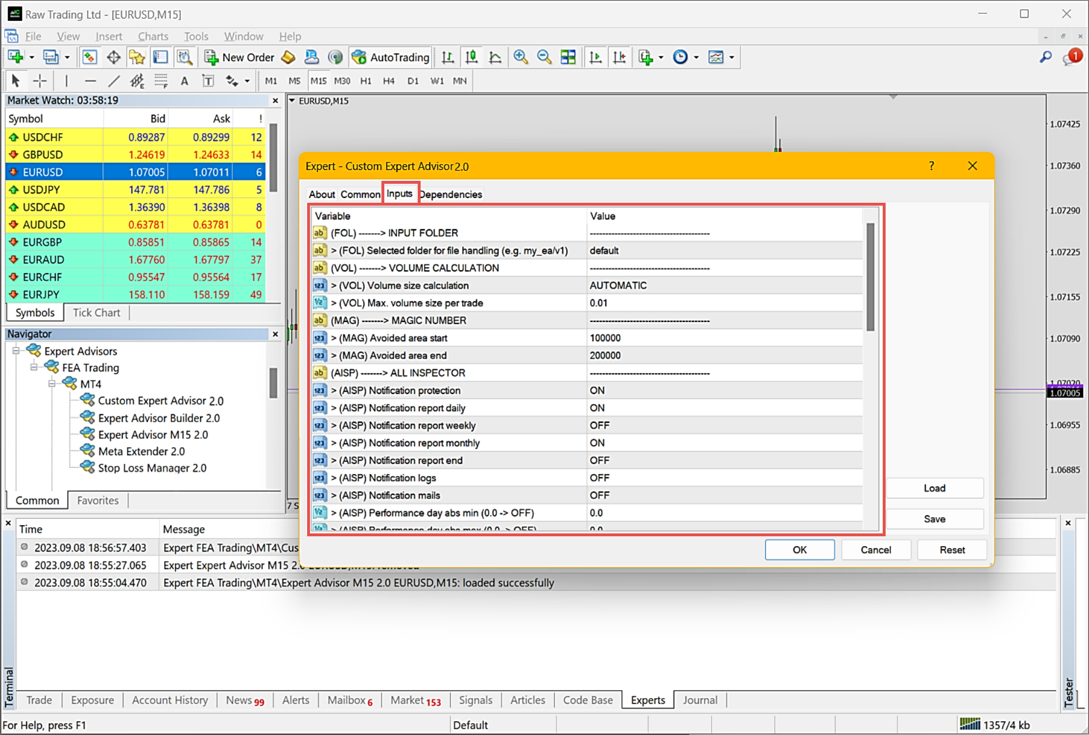Switch to the Common tab in Expert dialog
Image resolution: width=1089 pixels, height=735 pixels.
[x=360, y=194]
